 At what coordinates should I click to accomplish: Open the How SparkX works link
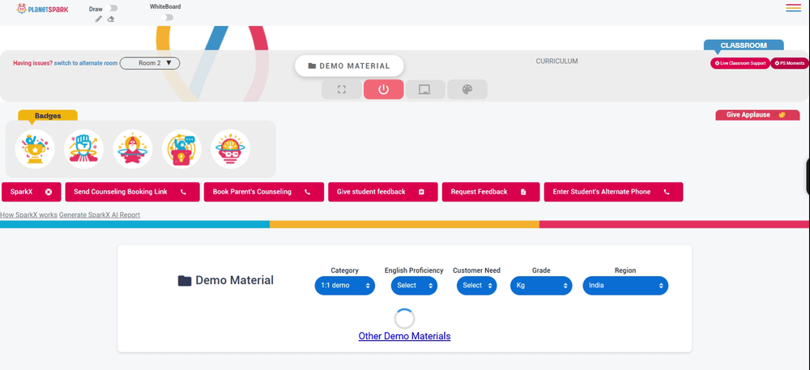point(29,215)
